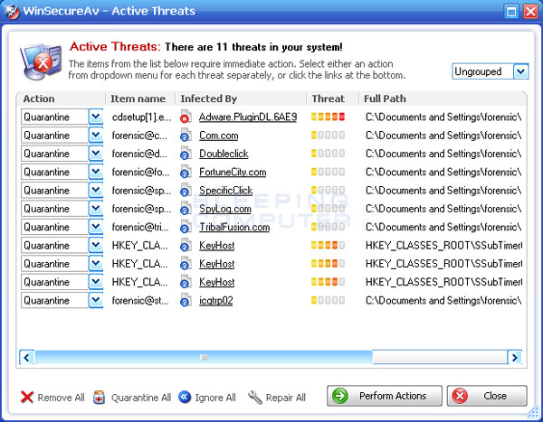Open action dropdown for the forensic@st... row
This screenshot has width=543, height=422.
pyautogui.click(x=96, y=300)
